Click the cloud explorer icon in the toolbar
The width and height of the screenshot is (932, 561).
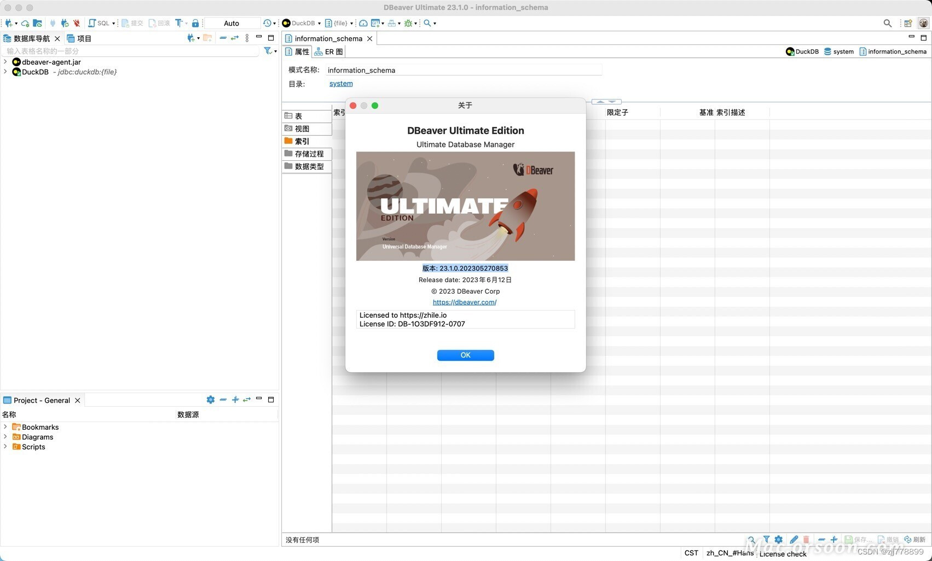coord(25,23)
